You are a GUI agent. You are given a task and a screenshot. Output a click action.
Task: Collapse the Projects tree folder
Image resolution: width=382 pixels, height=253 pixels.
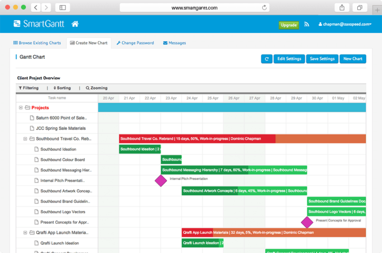pos(21,108)
